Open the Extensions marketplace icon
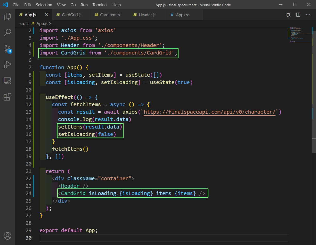The image size is (316, 245). (x=7, y=97)
